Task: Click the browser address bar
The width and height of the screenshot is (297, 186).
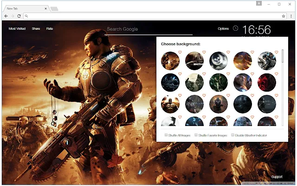Action: click(155, 16)
